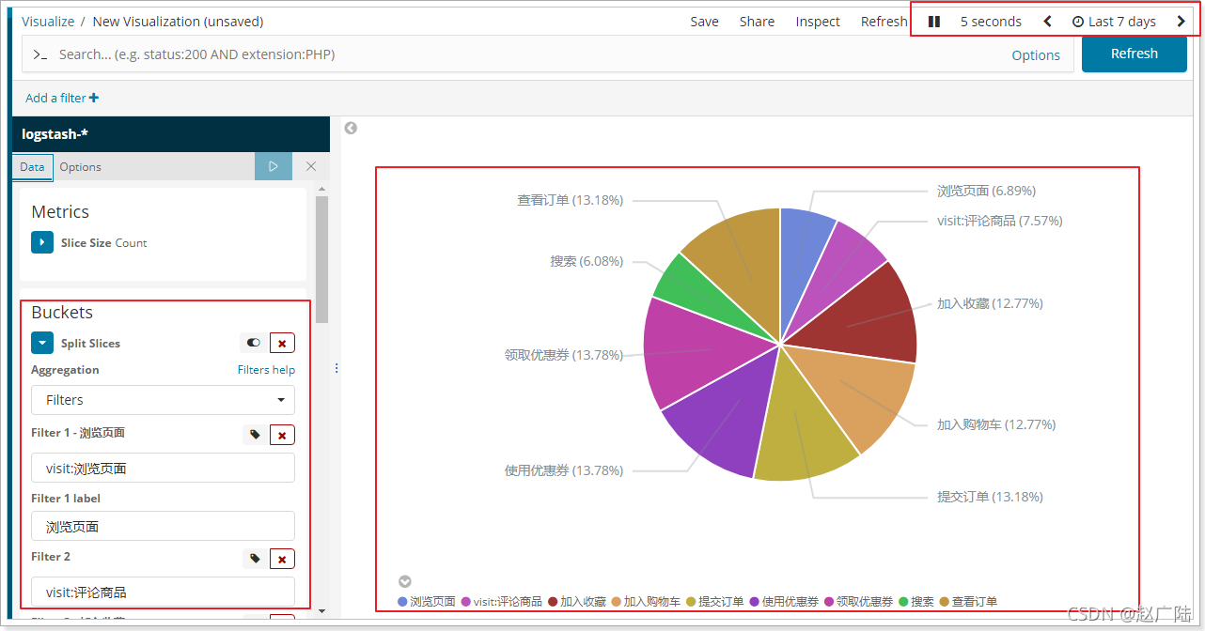Apply changes with the play button
This screenshot has height=631, width=1205.
273,166
